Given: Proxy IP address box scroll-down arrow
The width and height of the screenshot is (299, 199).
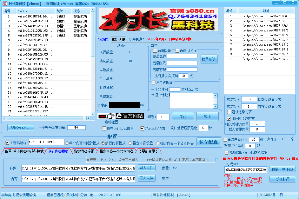Looking at the screenshot, I should tap(215, 107).
